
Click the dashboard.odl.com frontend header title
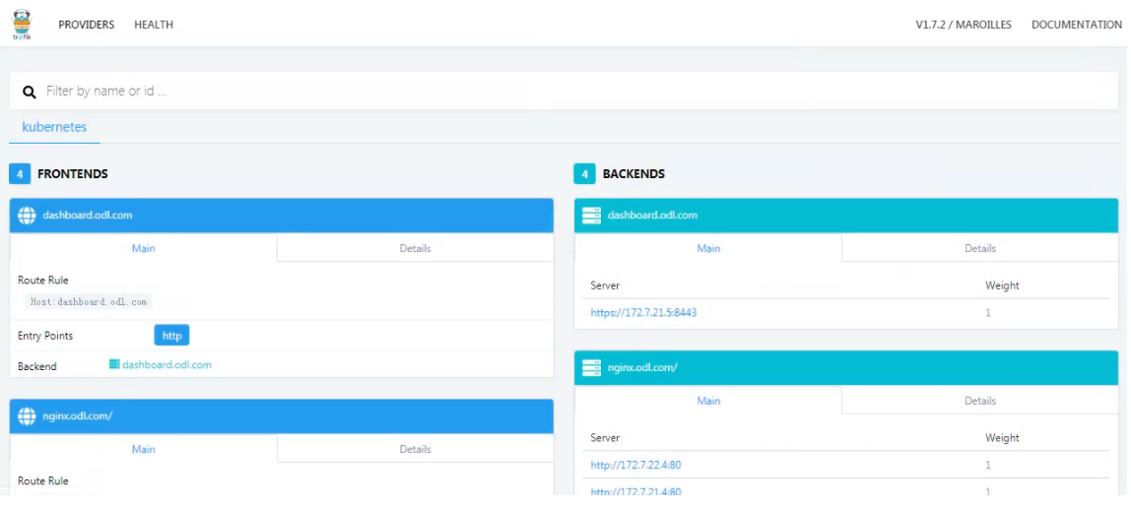click(x=88, y=215)
